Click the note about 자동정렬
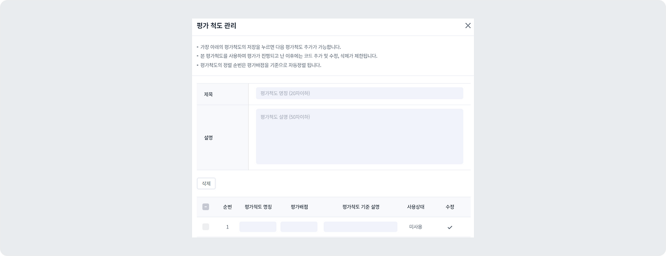Image resolution: width=666 pixels, height=256 pixels. 259,65
